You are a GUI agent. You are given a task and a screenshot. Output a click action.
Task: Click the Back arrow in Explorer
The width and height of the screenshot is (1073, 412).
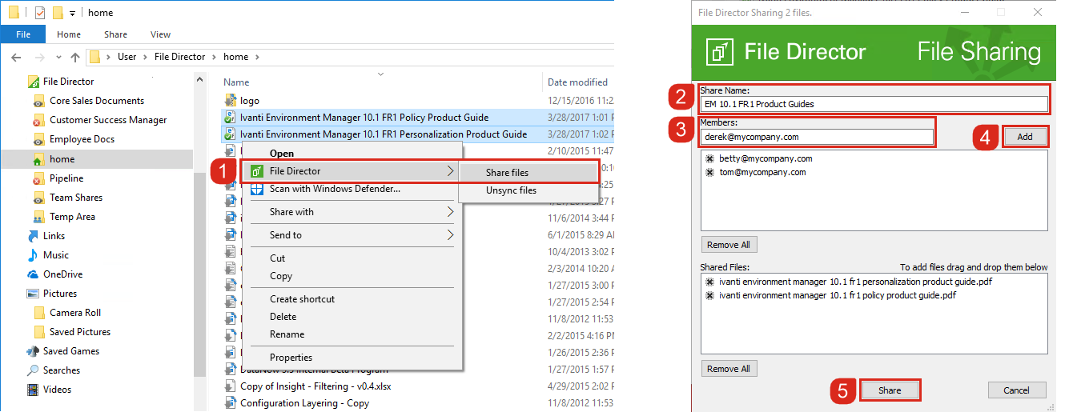pyautogui.click(x=17, y=57)
